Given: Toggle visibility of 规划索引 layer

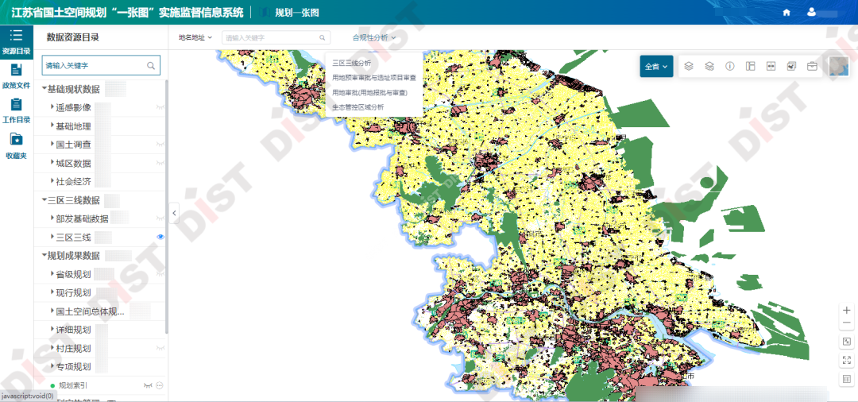Looking at the screenshot, I should point(148,385).
